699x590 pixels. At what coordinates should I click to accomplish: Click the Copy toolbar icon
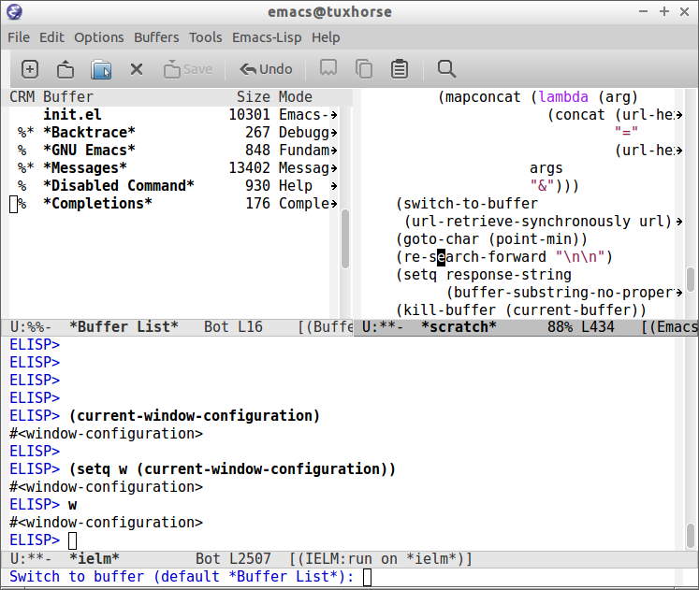coord(364,69)
